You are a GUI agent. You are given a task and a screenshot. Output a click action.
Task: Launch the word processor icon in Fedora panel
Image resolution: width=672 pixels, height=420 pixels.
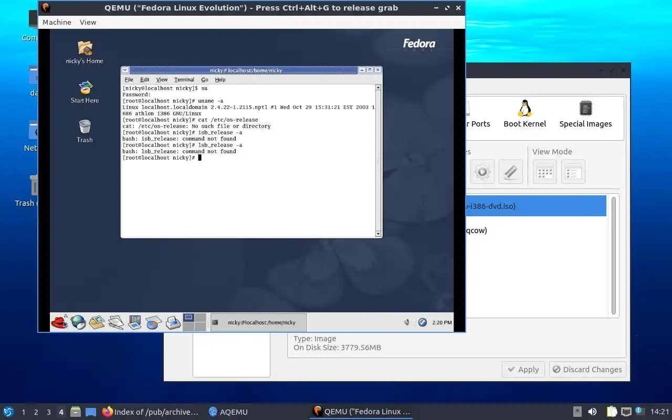[x=116, y=322]
